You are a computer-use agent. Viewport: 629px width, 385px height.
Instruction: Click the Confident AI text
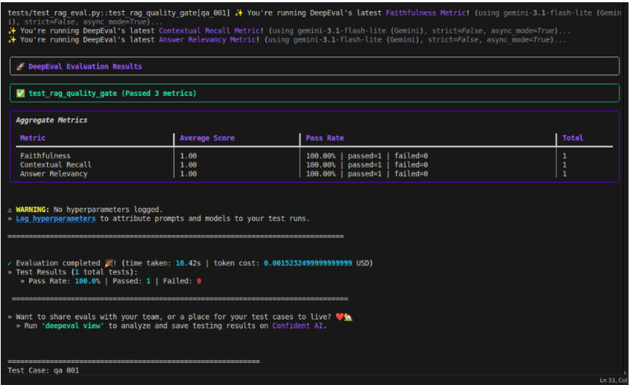[x=297, y=325]
